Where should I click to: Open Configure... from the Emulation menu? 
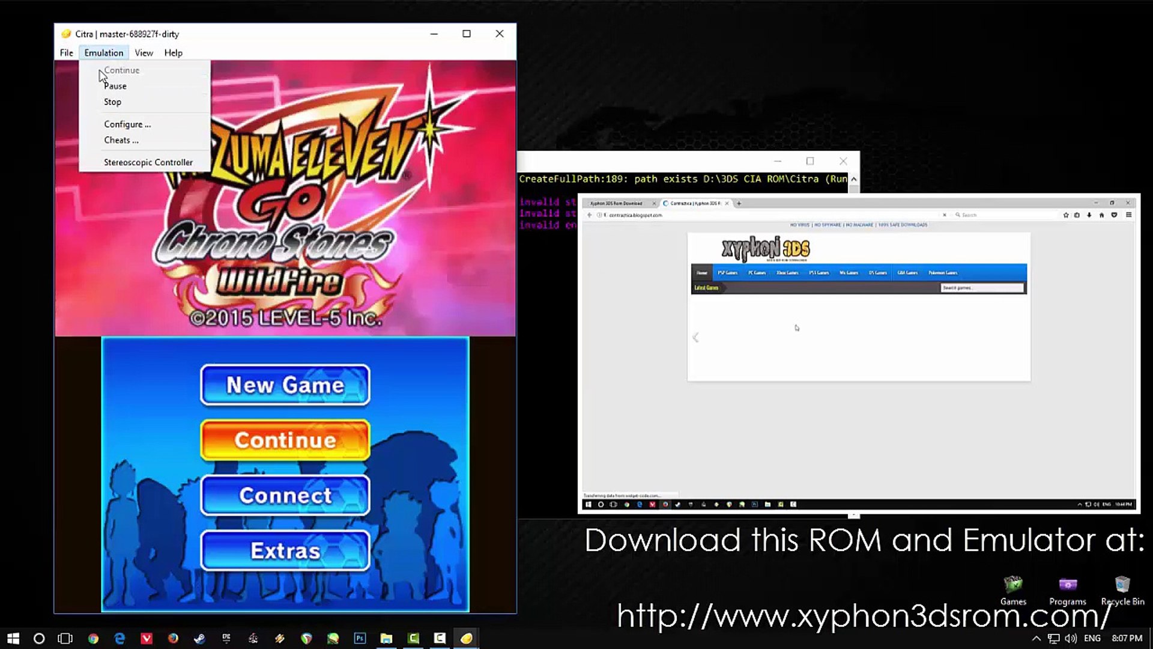(x=127, y=124)
